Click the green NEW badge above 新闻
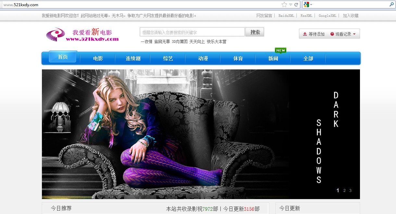This screenshot has height=214, width=396. pyautogui.click(x=280, y=50)
